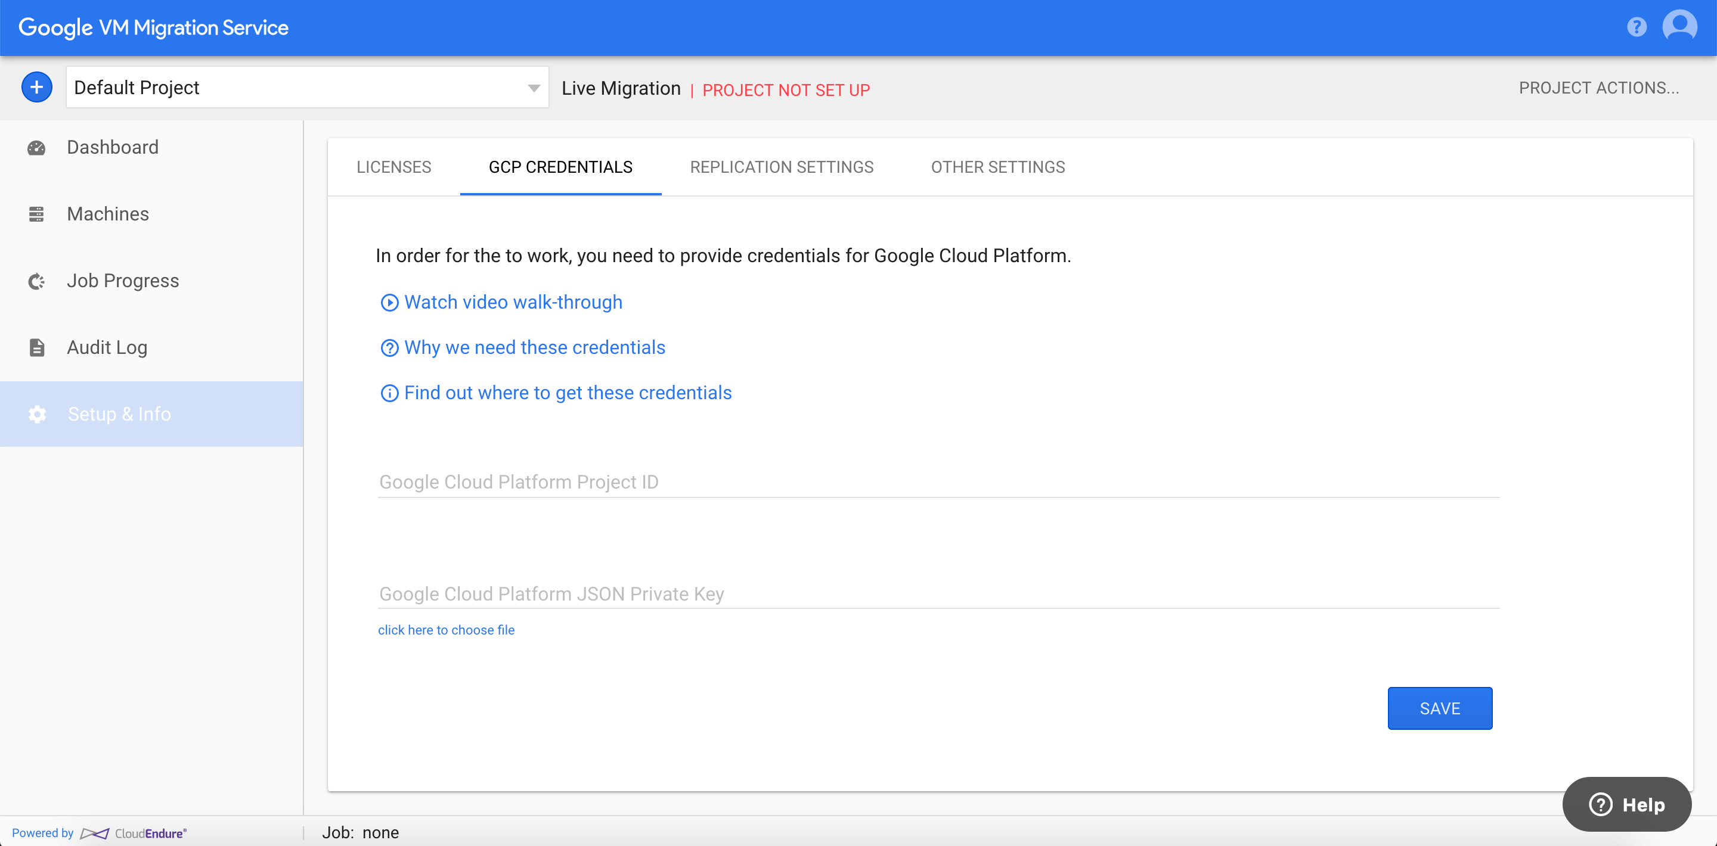
Task: Open Why we need these credentials link
Action: coord(535,348)
